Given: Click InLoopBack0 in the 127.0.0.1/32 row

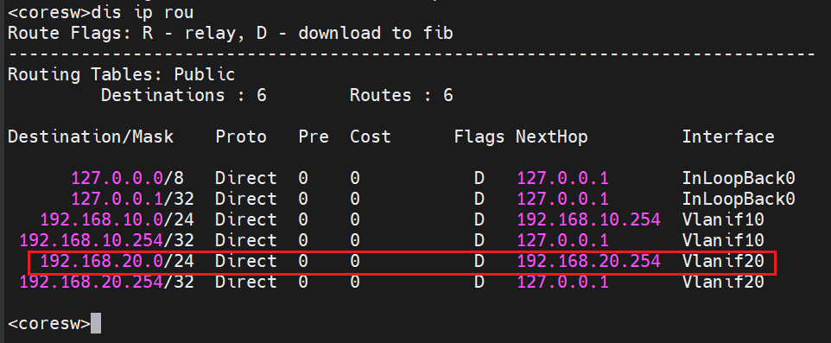Looking at the screenshot, I should (x=739, y=199).
